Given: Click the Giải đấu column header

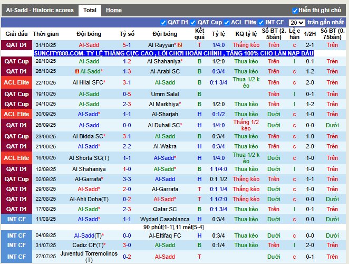Looking at the screenshot, I should coord(16,34).
